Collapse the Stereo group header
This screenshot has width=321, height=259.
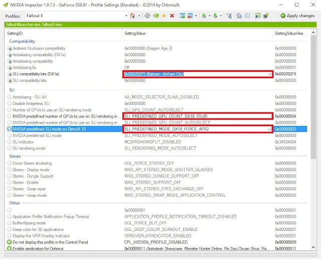[15, 156]
